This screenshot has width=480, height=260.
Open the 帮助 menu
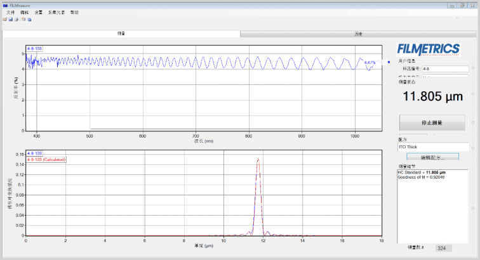pyautogui.click(x=75, y=12)
